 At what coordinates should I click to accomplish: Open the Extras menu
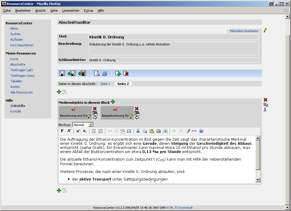[88, 11]
